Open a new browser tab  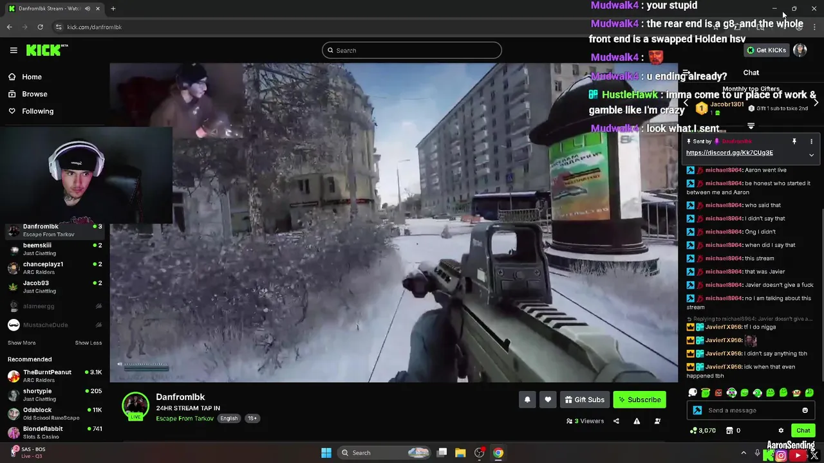tap(113, 8)
